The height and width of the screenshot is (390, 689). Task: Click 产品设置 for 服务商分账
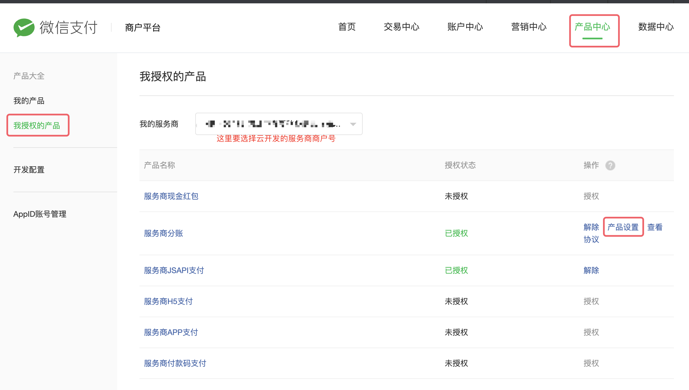[623, 227]
